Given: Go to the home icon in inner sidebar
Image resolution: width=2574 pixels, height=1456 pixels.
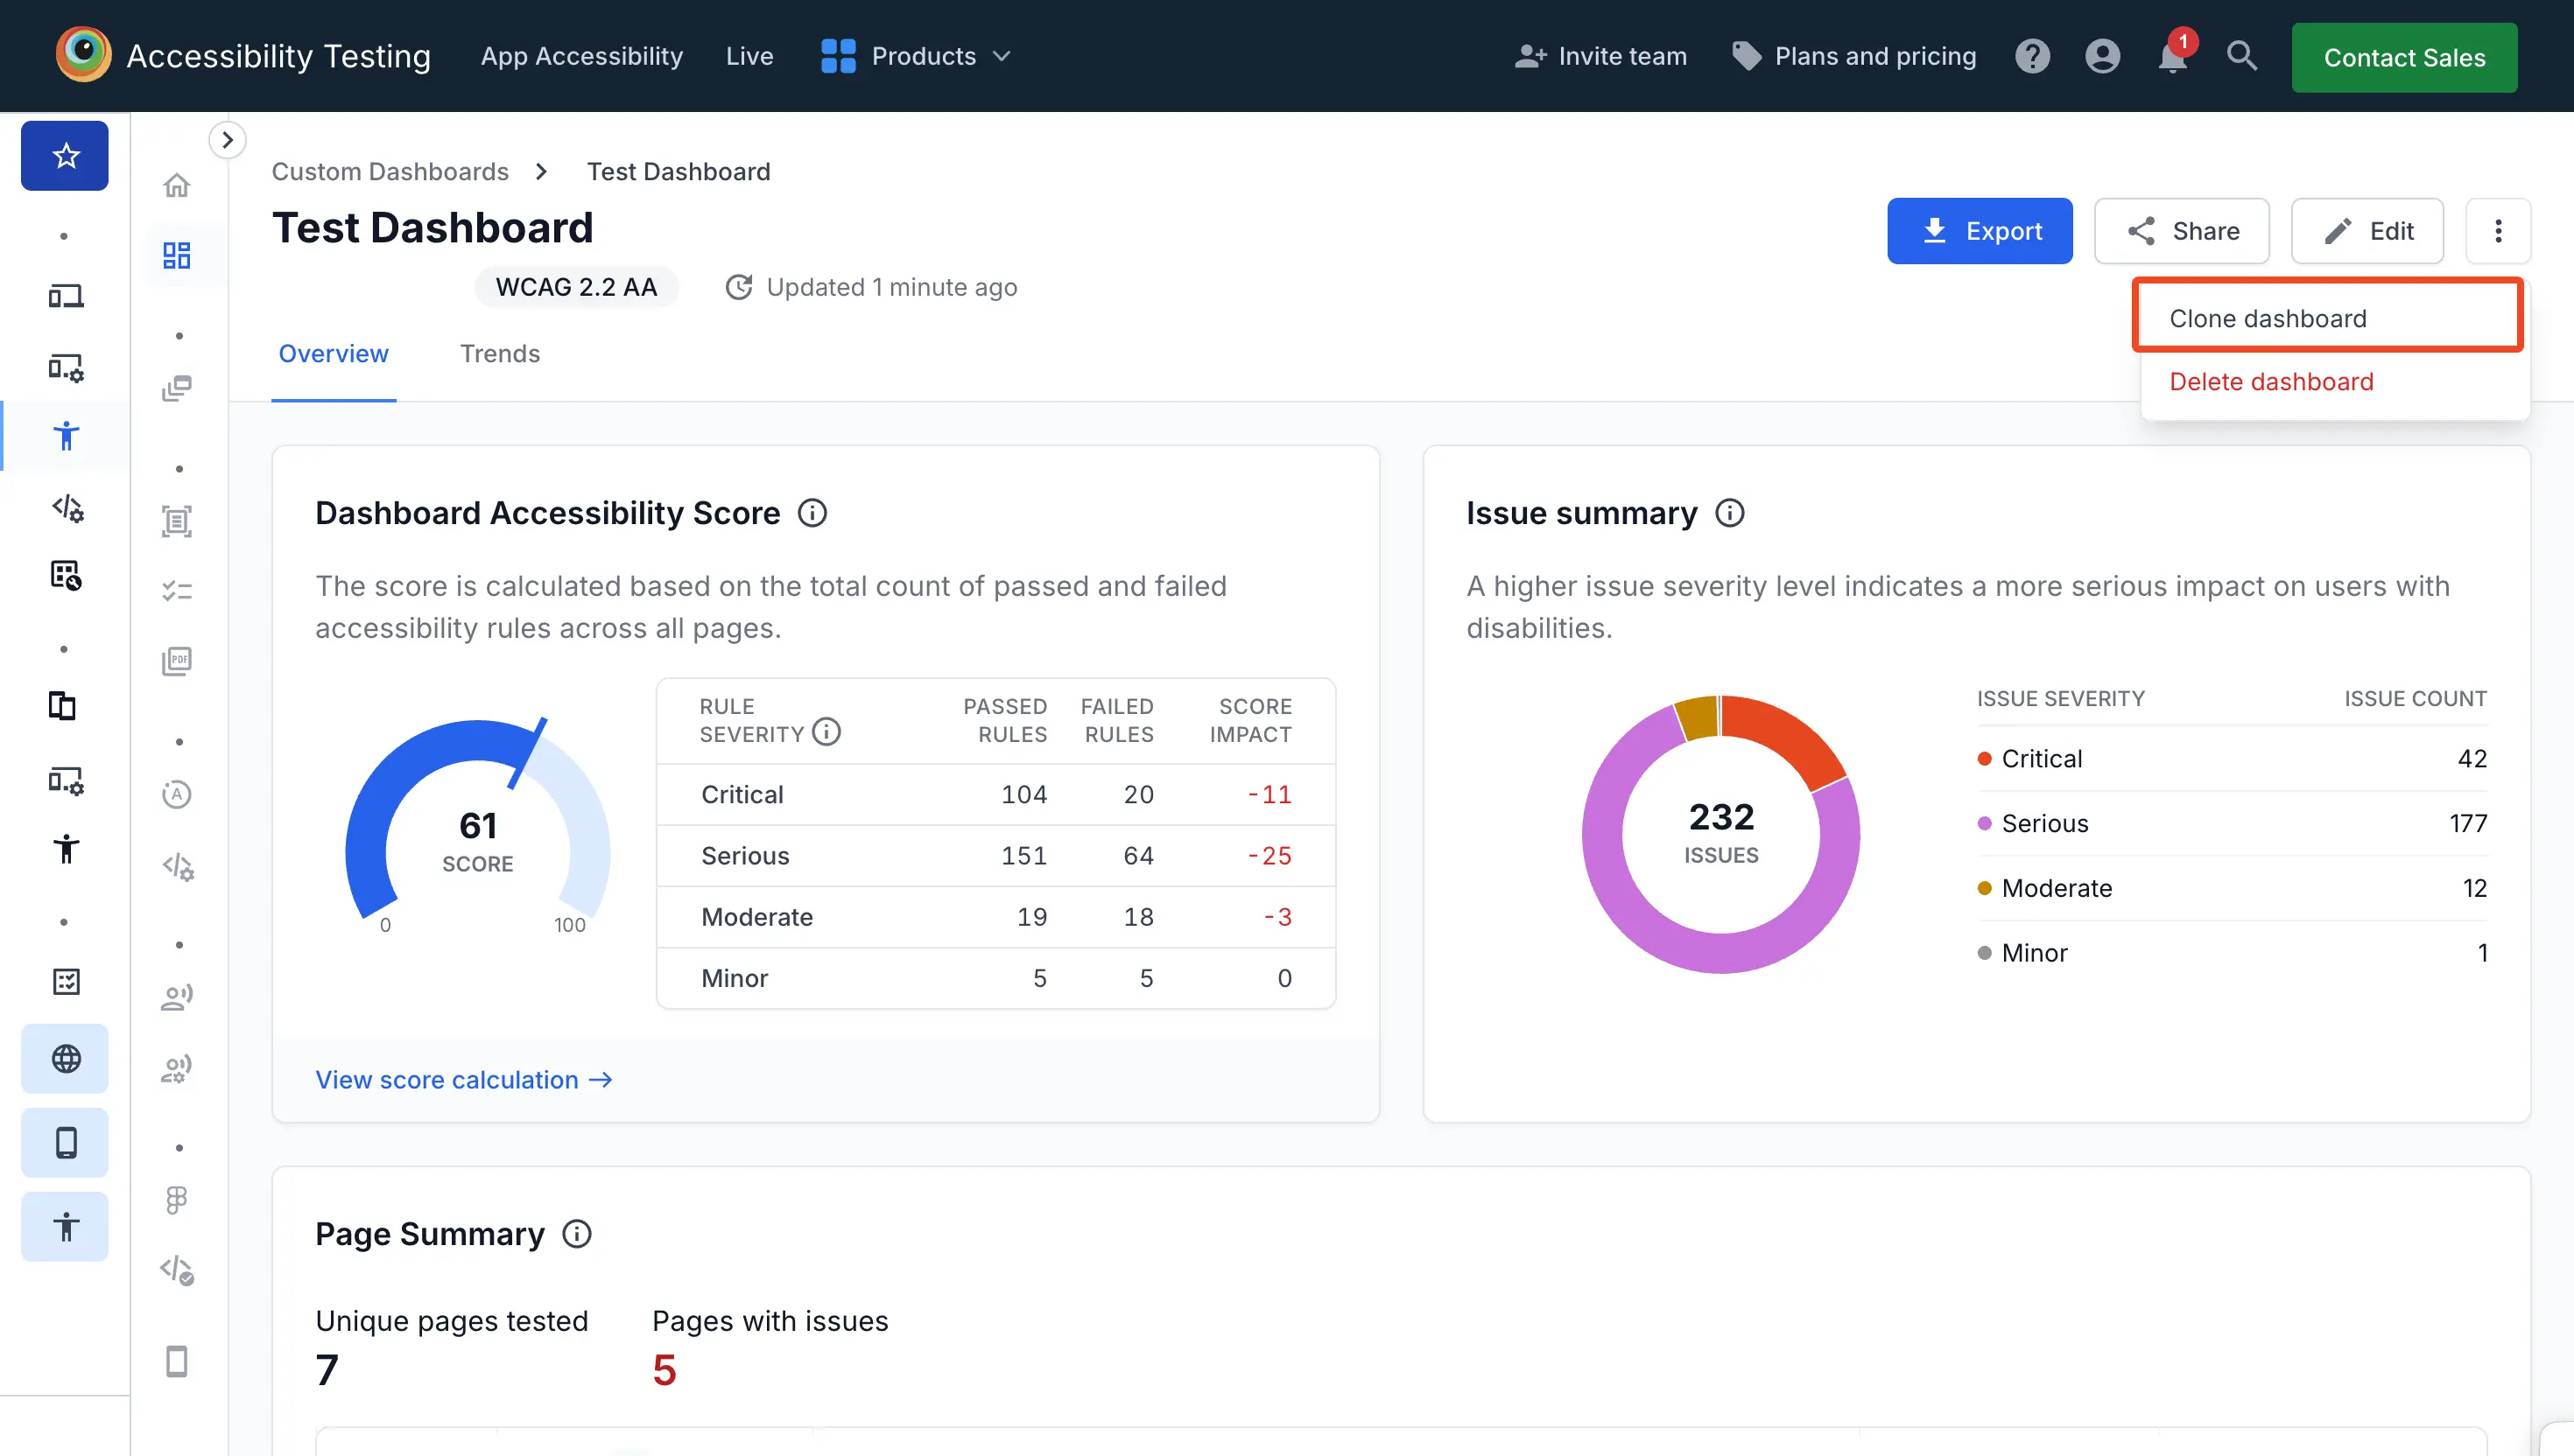Looking at the screenshot, I should 177,185.
